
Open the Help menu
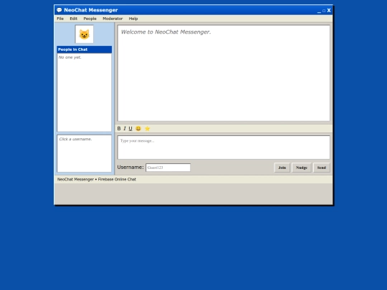[x=133, y=19]
